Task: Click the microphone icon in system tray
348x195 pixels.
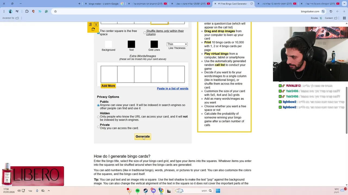Action: pyautogui.click(x=37, y=191)
